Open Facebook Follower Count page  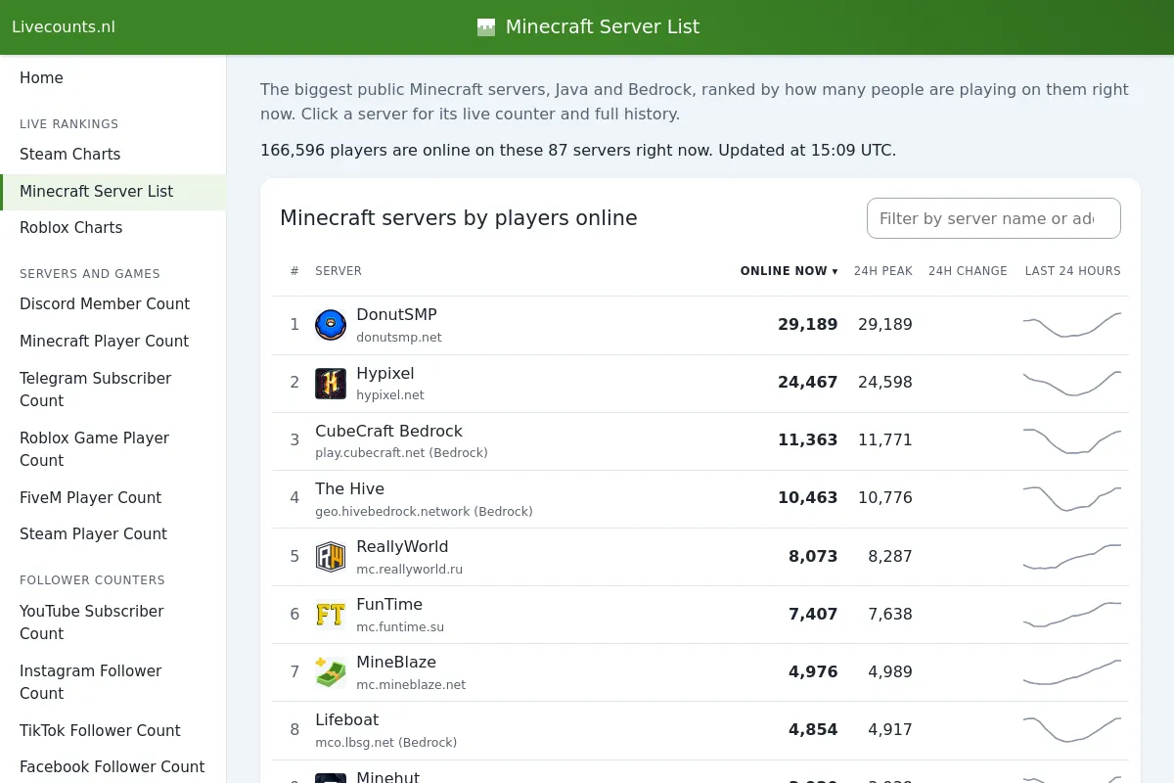(x=113, y=766)
